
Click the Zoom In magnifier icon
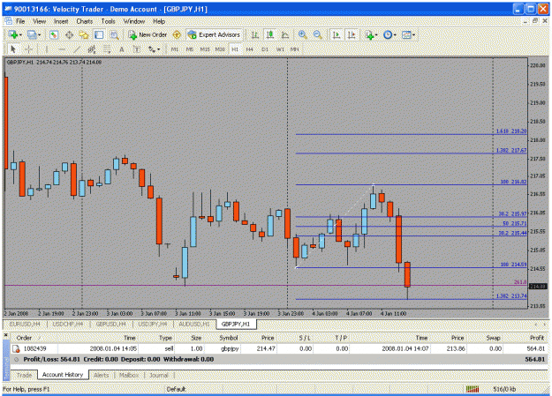[x=302, y=34]
